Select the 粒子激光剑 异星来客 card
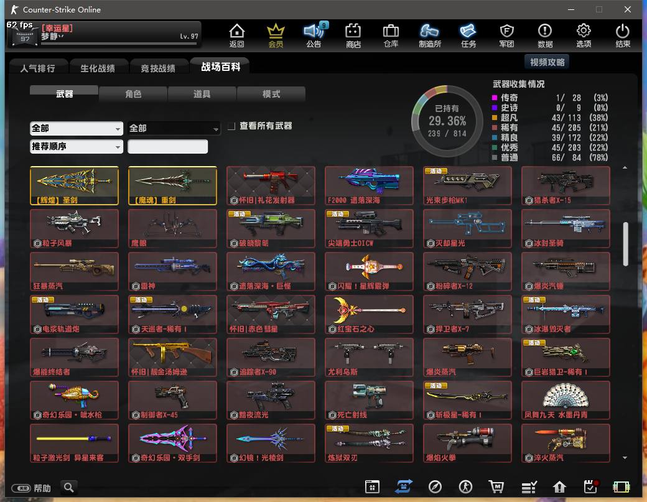This screenshot has height=502, width=647. [x=74, y=443]
